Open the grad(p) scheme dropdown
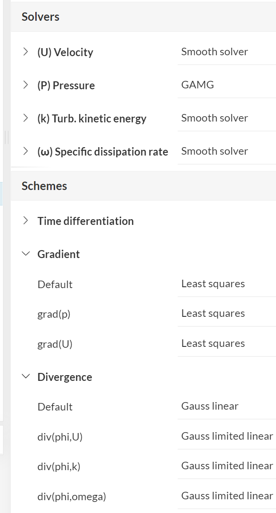 226,314
